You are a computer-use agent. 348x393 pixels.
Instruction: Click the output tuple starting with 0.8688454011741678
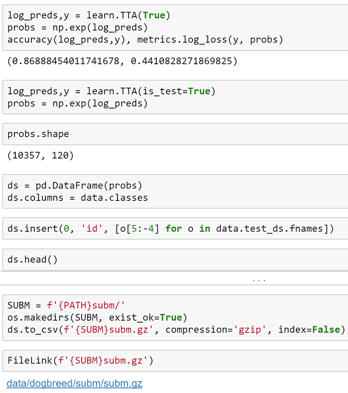(x=122, y=61)
